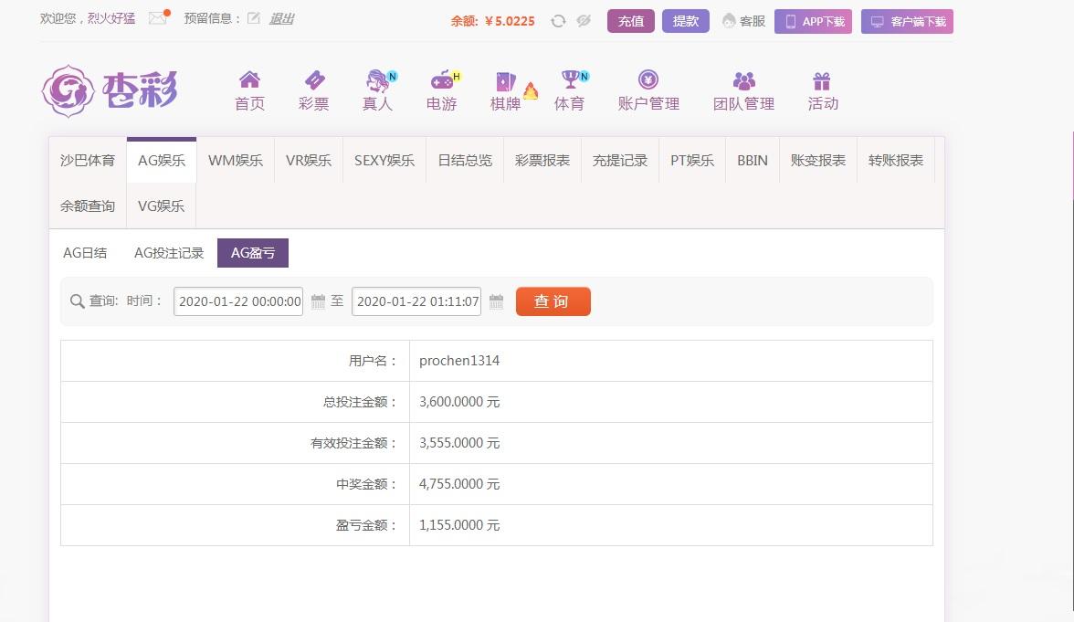Click the orange 查询 search button
The width and height of the screenshot is (1074, 622).
pos(553,301)
